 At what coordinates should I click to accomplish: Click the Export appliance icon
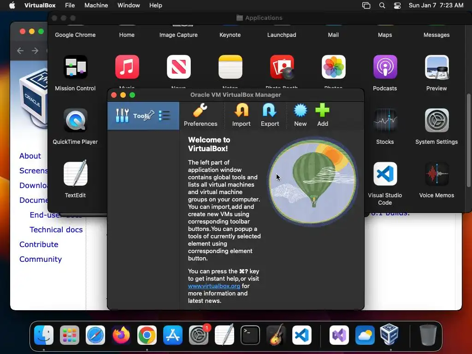tap(270, 115)
